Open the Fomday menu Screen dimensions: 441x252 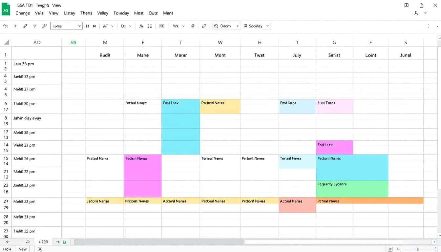pyautogui.click(x=121, y=13)
